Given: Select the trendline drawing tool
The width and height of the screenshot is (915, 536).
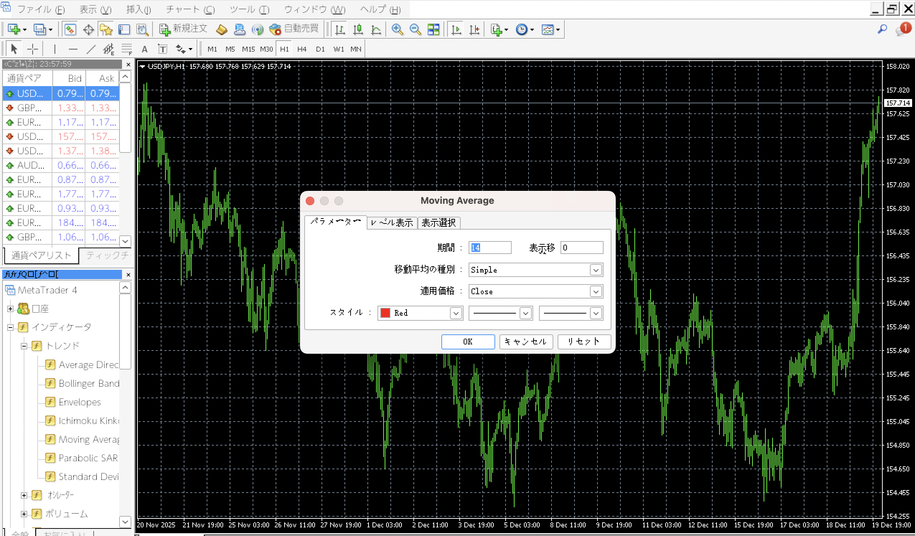Looking at the screenshot, I should tap(91, 49).
